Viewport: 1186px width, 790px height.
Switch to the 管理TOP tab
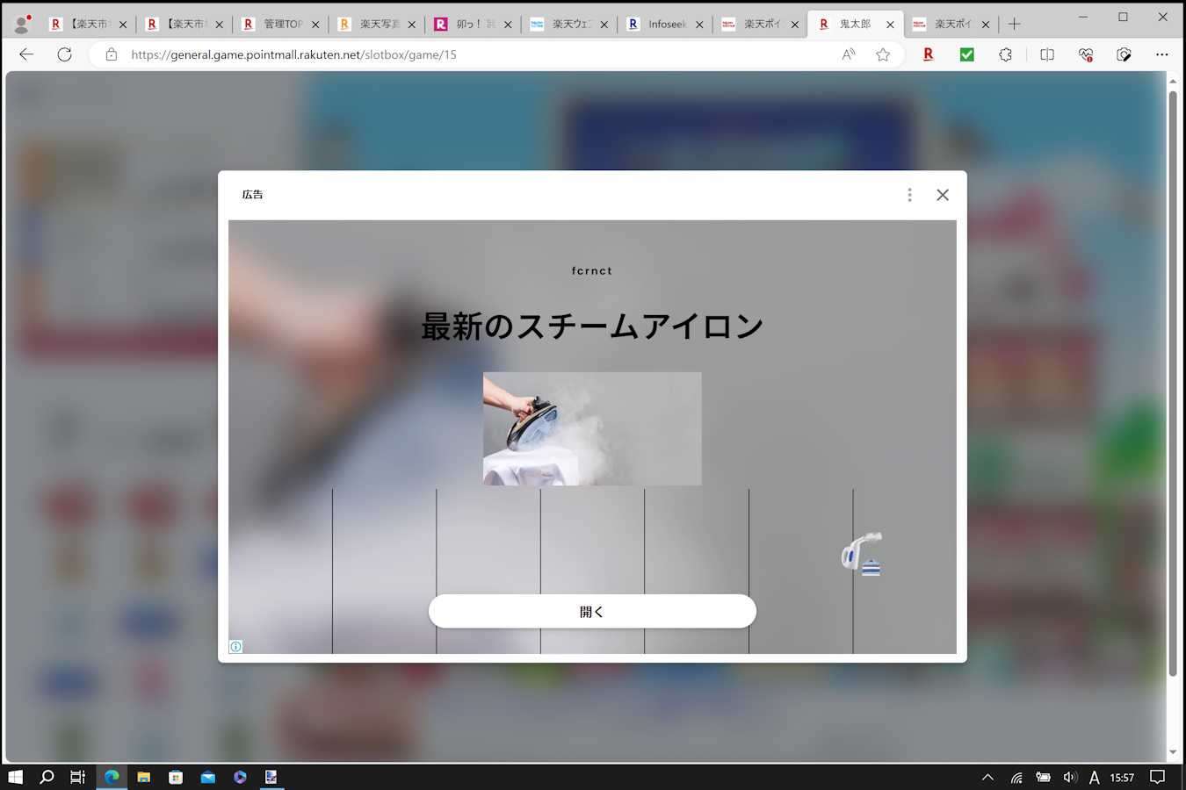click(281, 25)
